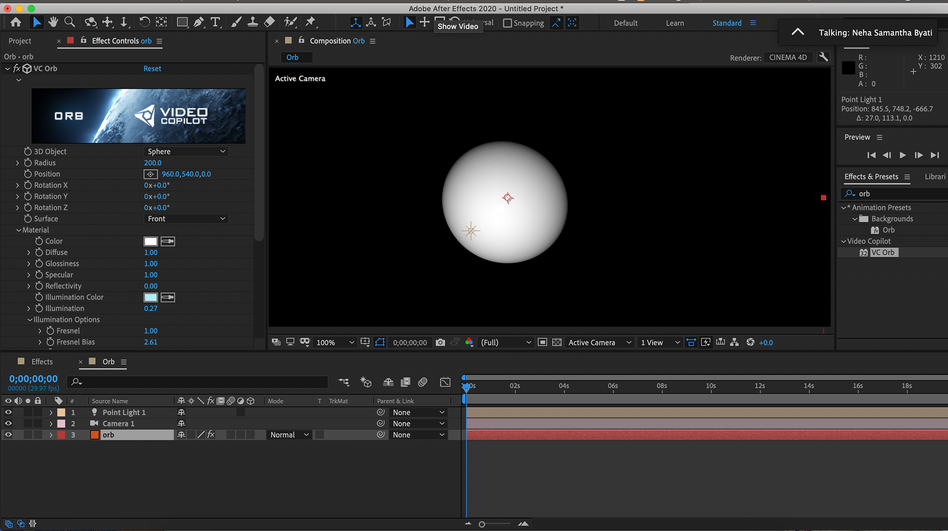Viewport: 948px width, 531px height.
Task: Expand the Radius property
Action: click(x=18, y=163)
